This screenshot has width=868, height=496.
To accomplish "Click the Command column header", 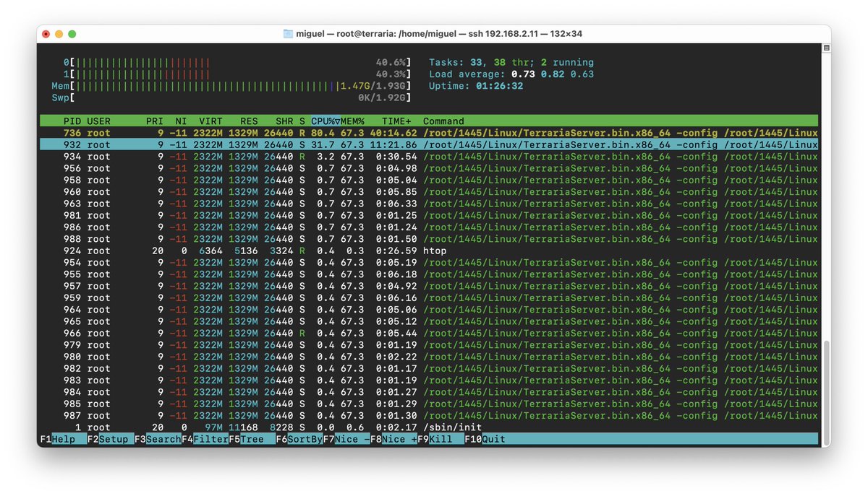I will tap(443, 121).
